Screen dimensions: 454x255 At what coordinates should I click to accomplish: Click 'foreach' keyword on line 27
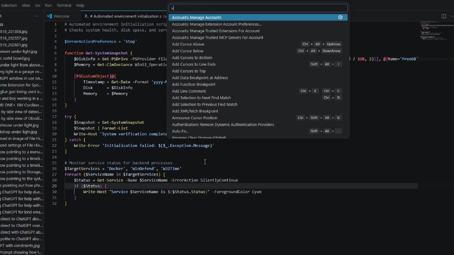point(73,174)
